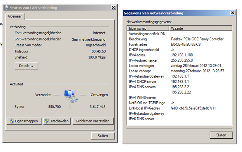The height and width of the screenshot is (152, 242).
Task: Select the Fysiek adres row
Action: pyautogui.click(x=180, y=44)
